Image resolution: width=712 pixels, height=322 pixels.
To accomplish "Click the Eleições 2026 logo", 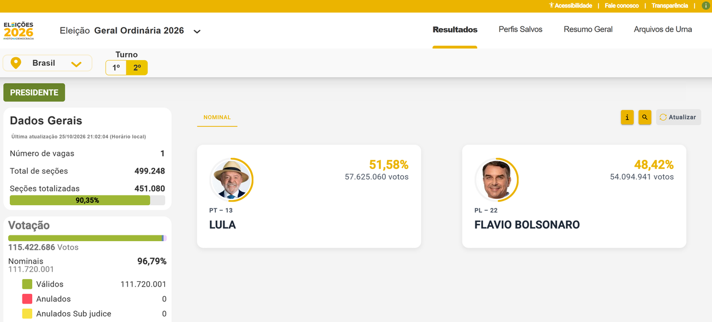I will coord(18,30).
